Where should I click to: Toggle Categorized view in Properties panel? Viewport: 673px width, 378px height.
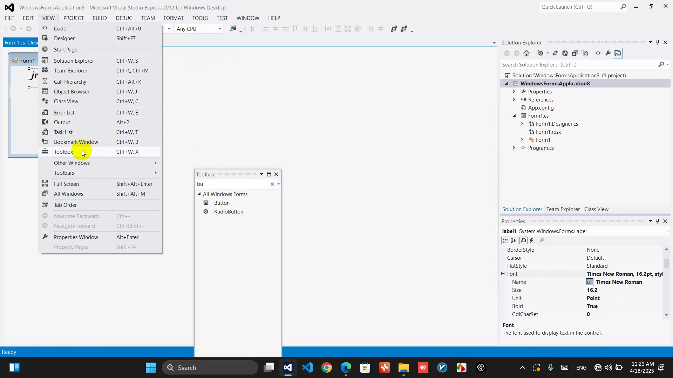[505, 240]
